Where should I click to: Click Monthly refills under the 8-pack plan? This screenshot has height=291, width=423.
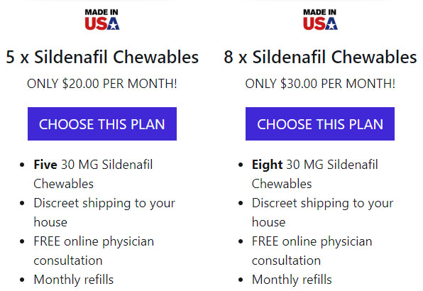click(x=292, y=280)
